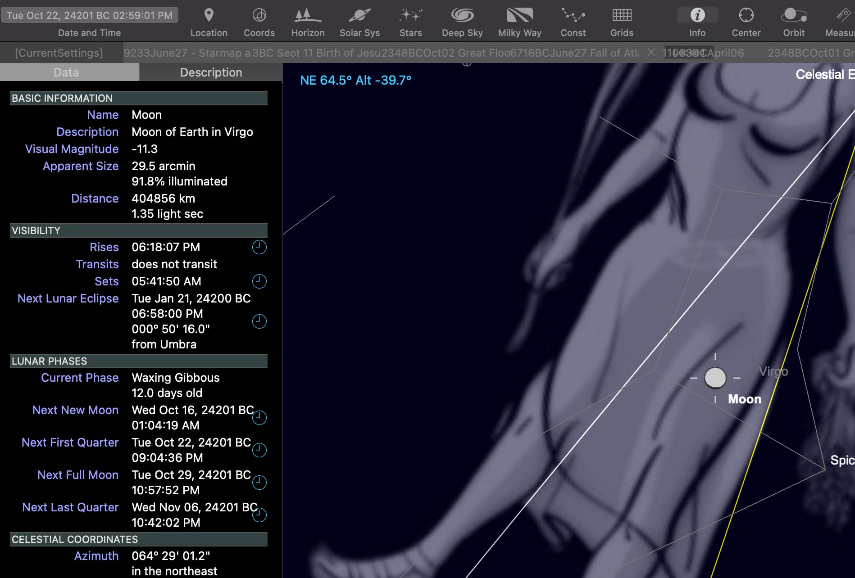The image size is (855, 578).
Task: Click the Center target icon
Action: point(746,15)
